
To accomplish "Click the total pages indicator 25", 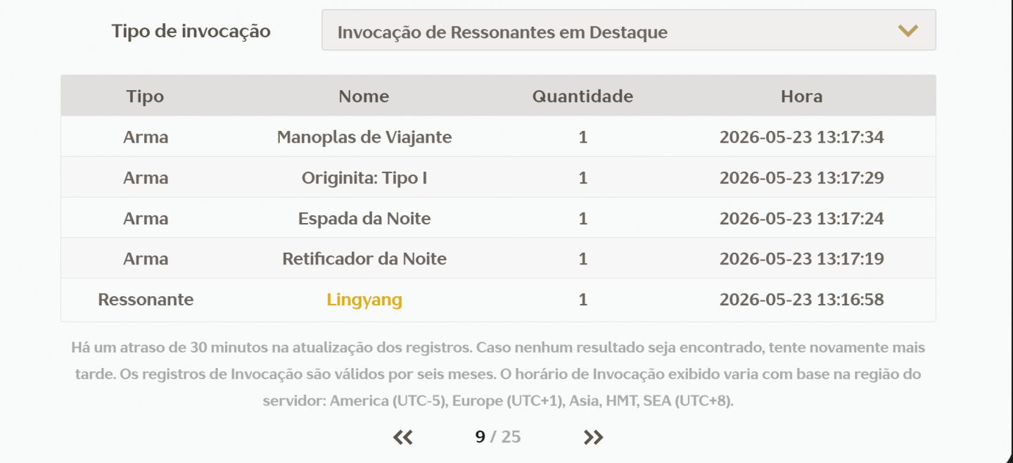I will point(511,437).
